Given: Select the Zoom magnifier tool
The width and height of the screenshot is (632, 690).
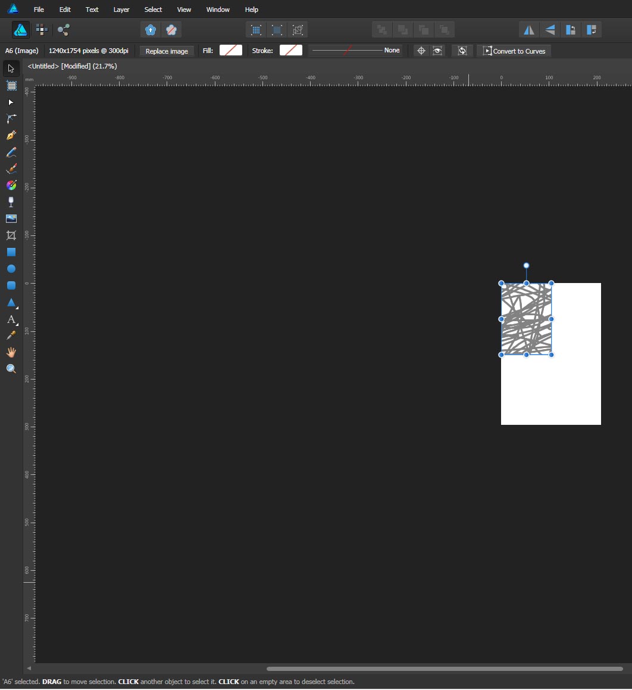Looking at the screenshot, I should click(11, 369).
